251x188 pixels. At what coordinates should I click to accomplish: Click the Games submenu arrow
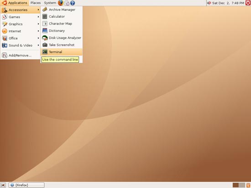38,17
